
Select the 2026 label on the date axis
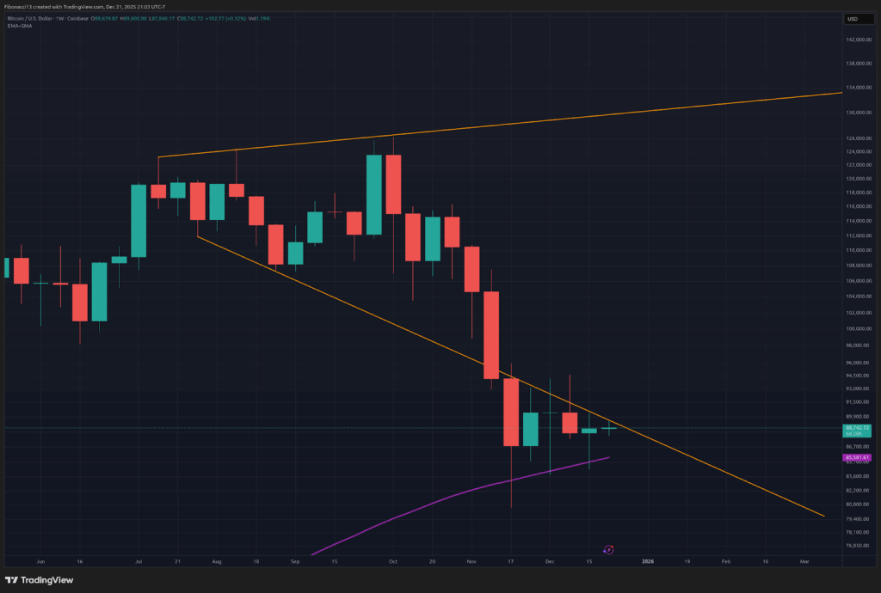(x=648, y=561)
